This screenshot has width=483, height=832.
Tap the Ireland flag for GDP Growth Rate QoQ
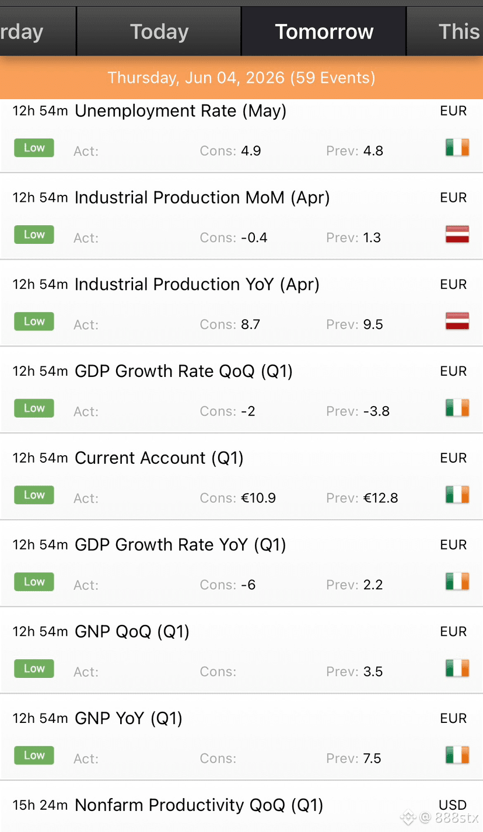click(457, 408)
